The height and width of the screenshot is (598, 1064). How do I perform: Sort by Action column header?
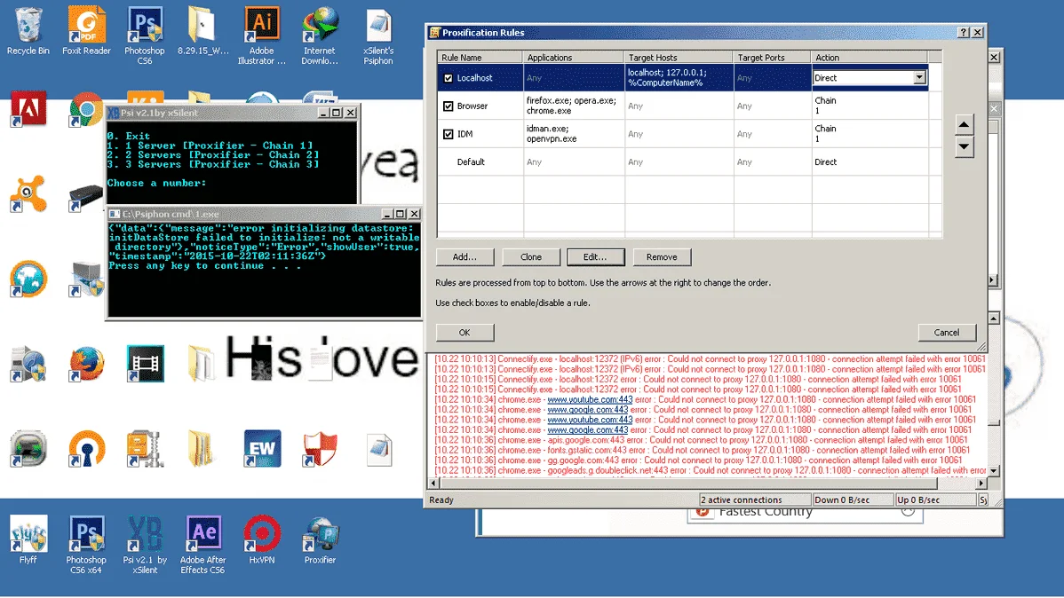(x=869, y=58)
